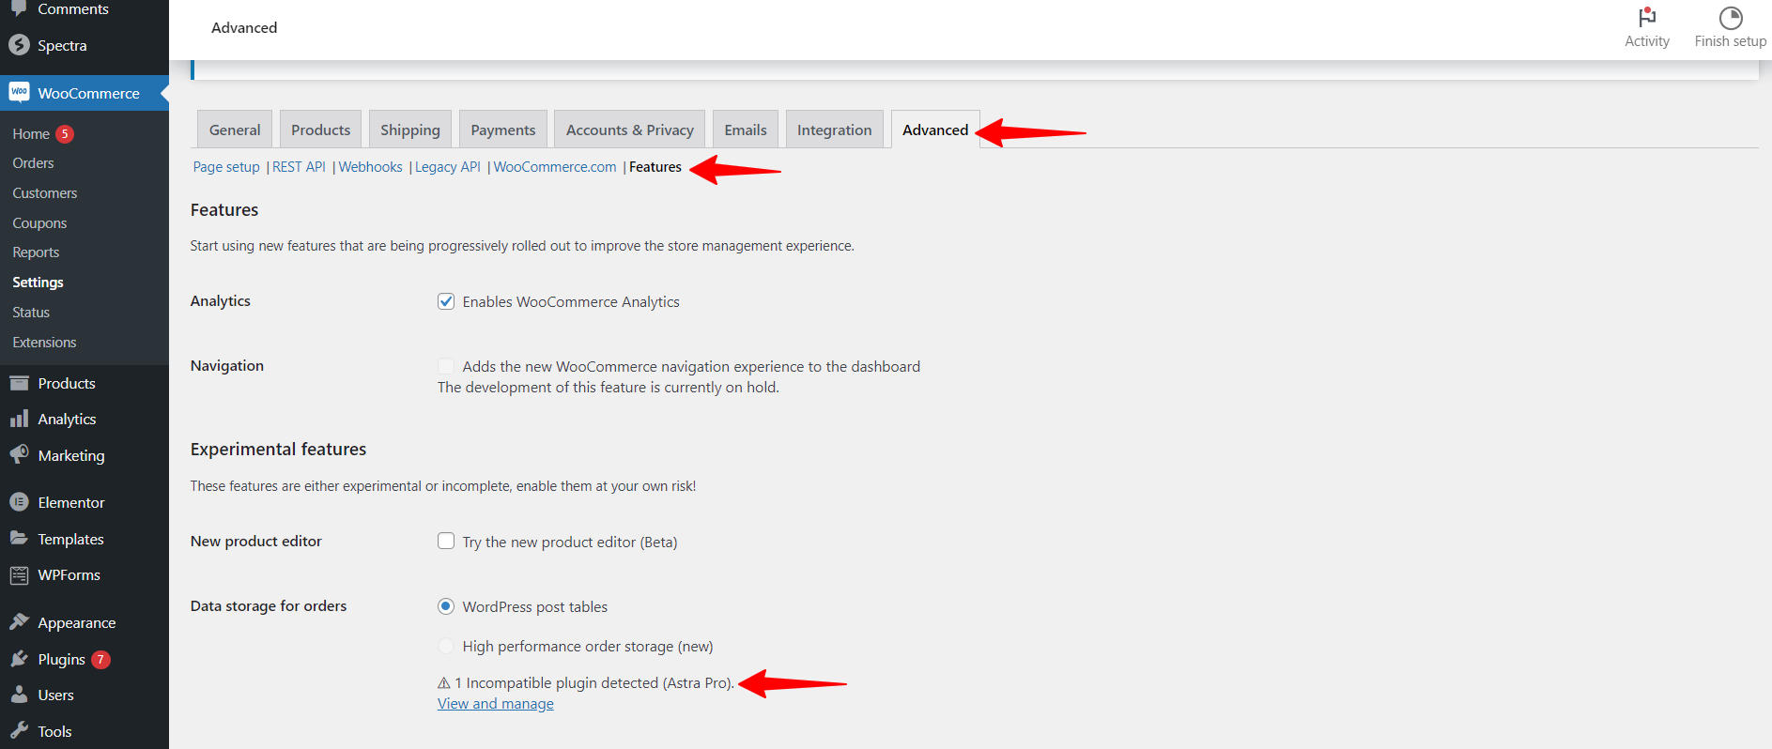1772x749 pixels.
Task: Open Settings in WooCommerce submenu
Action: tap(39, 283)
